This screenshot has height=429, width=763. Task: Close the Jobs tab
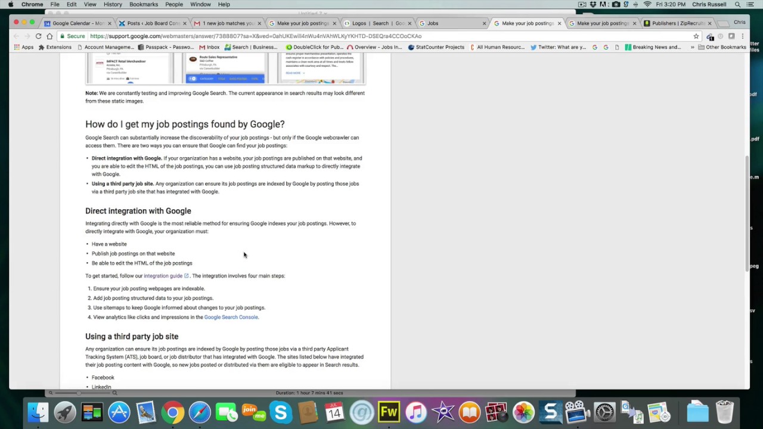pyautogui.click(x=484, y=23)
